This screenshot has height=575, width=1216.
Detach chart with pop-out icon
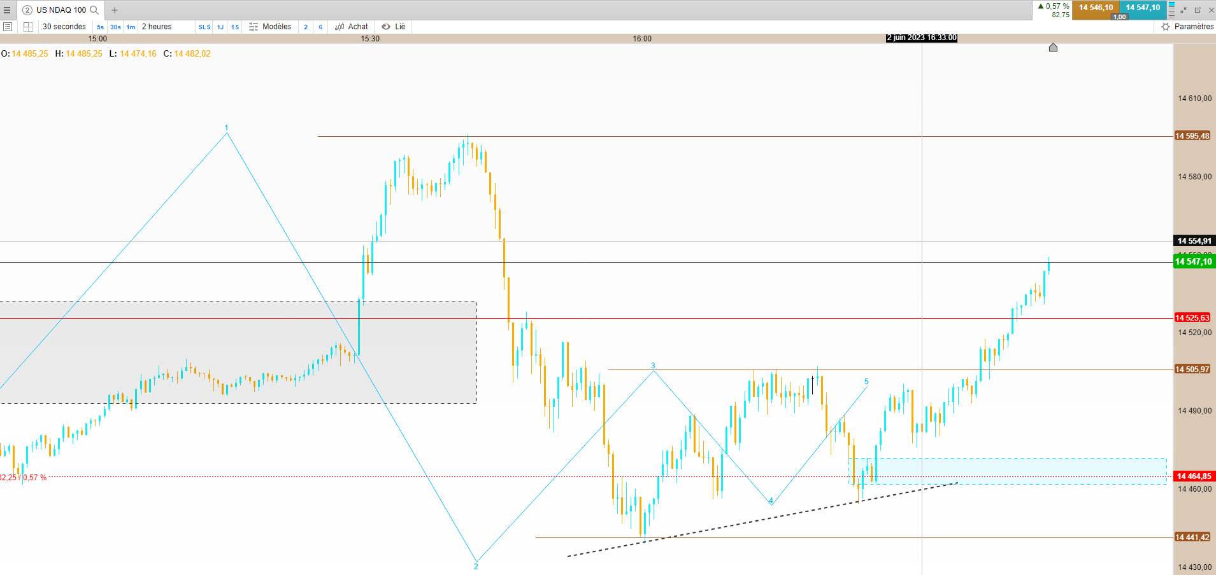tap(1198, 10)
